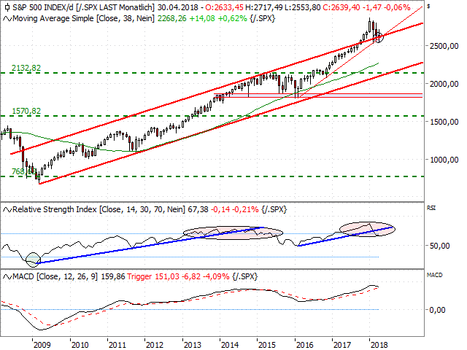Click the 0,00 MACD axis label
467x350 pixels.
point(437,310)
